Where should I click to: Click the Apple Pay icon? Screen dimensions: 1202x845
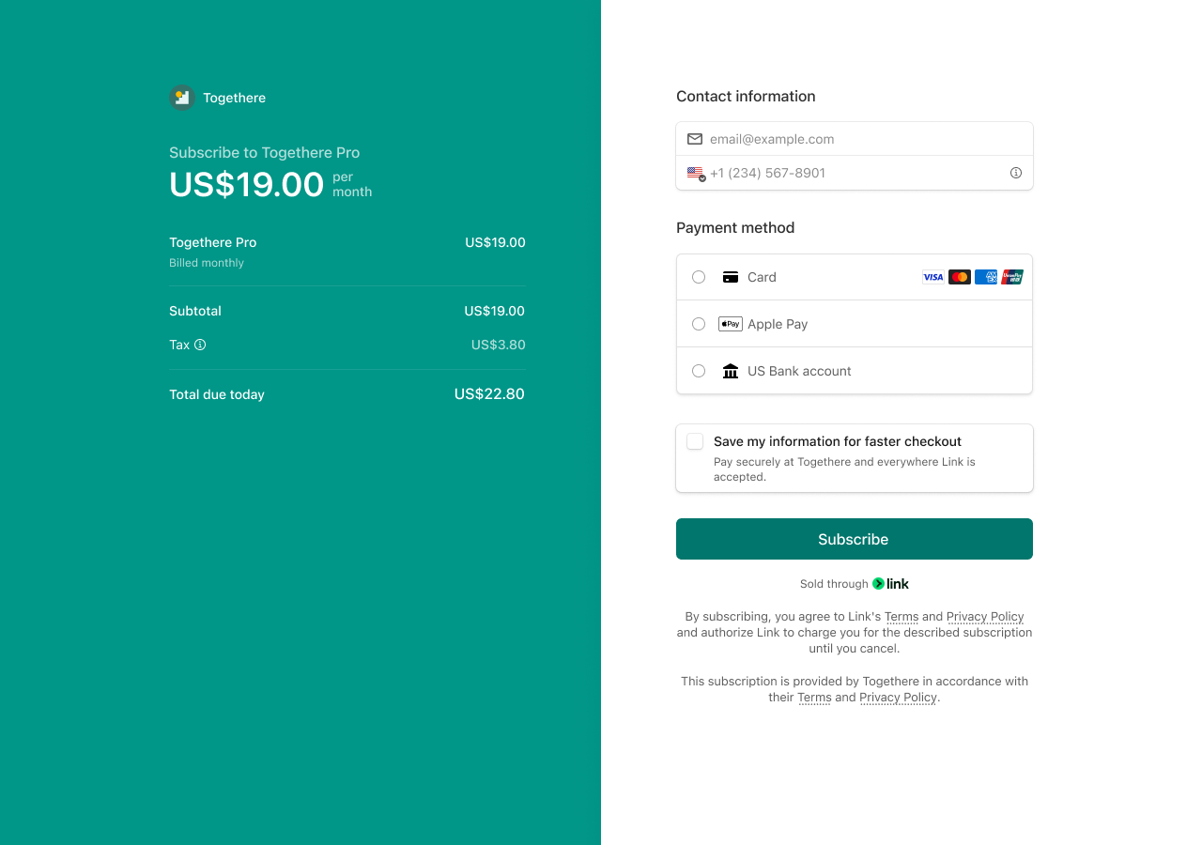730,323
